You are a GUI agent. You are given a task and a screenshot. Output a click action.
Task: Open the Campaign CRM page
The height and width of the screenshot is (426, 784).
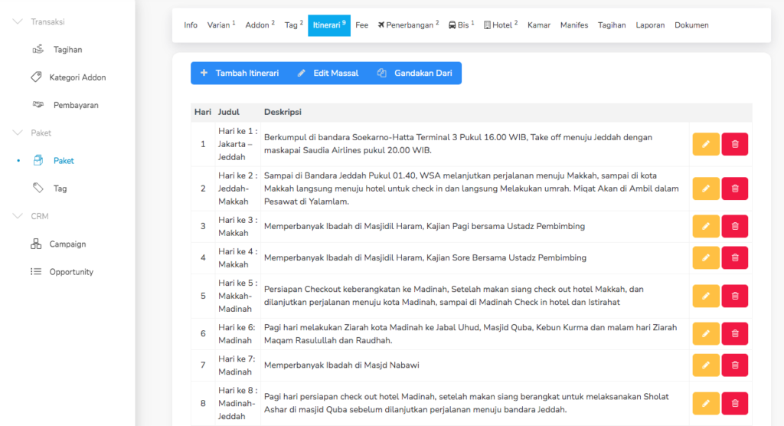point(67,244)
